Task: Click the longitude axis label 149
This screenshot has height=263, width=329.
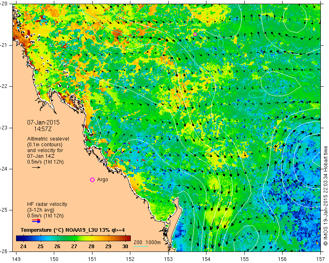Action: (x=16, y=259)
